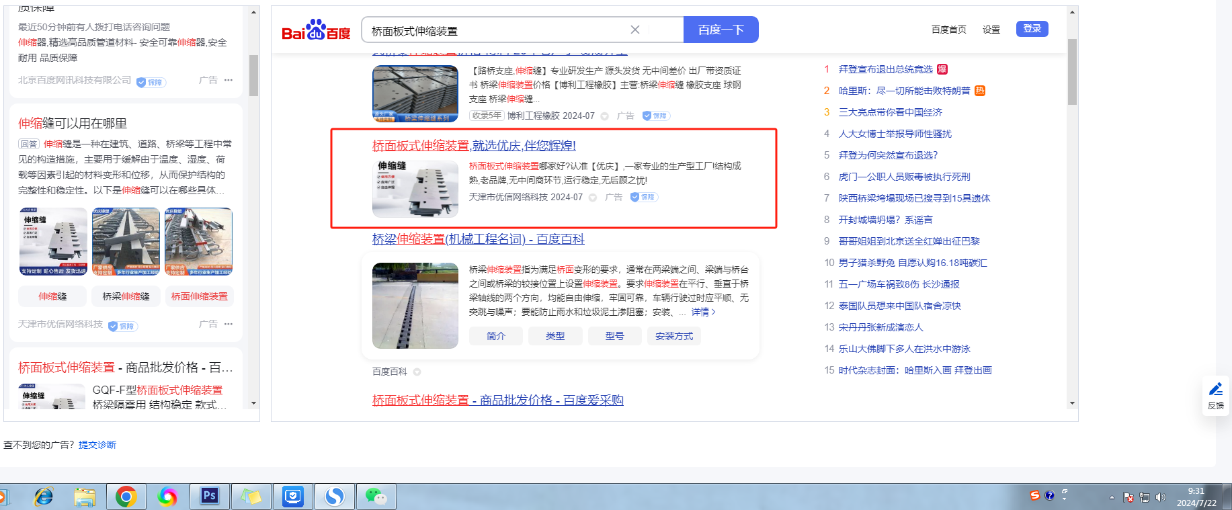Open the 设置 settings menu
1232x510 pixels.
(x=991, y=30)
